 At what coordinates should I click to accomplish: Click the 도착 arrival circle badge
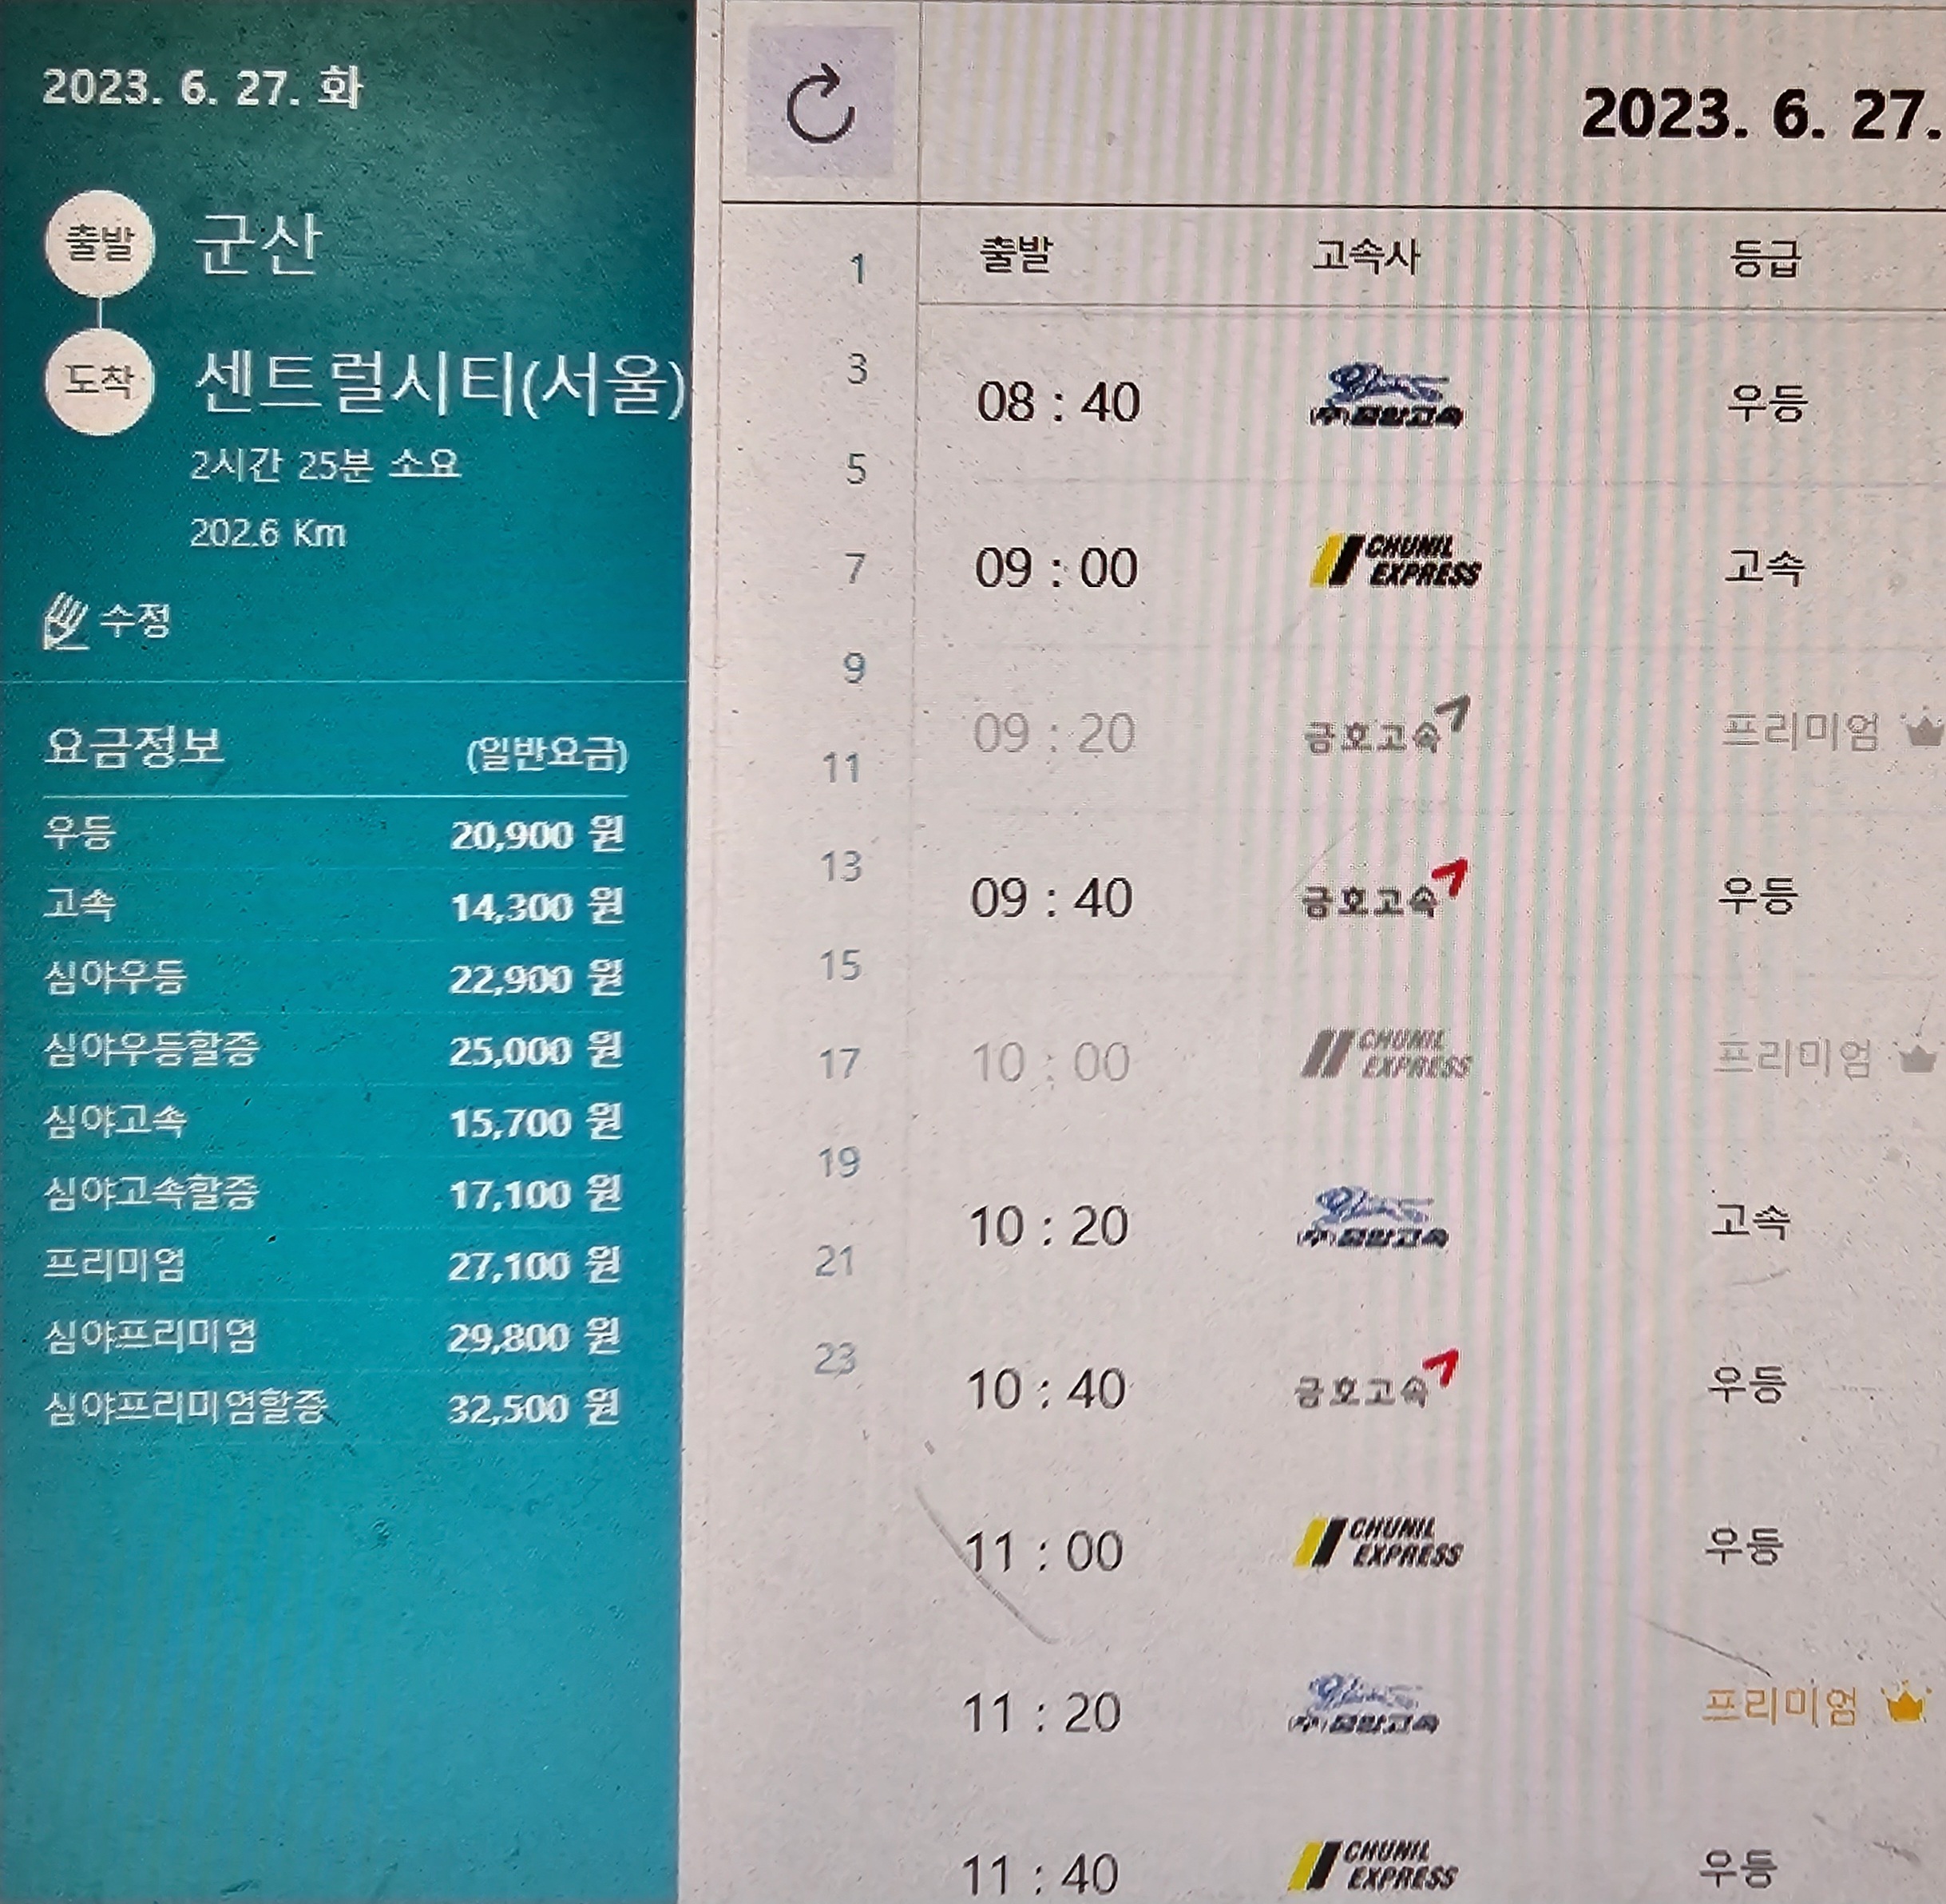click(x=98, y=380)
